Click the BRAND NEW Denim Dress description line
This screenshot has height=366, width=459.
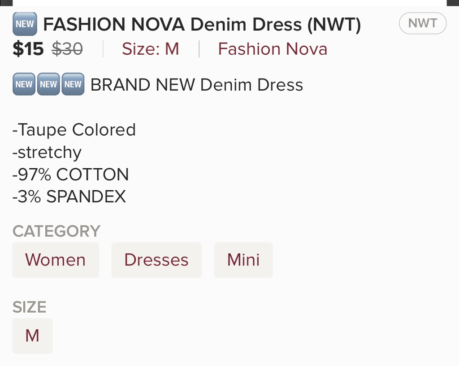pyautogui.click(x=197, y=85)
